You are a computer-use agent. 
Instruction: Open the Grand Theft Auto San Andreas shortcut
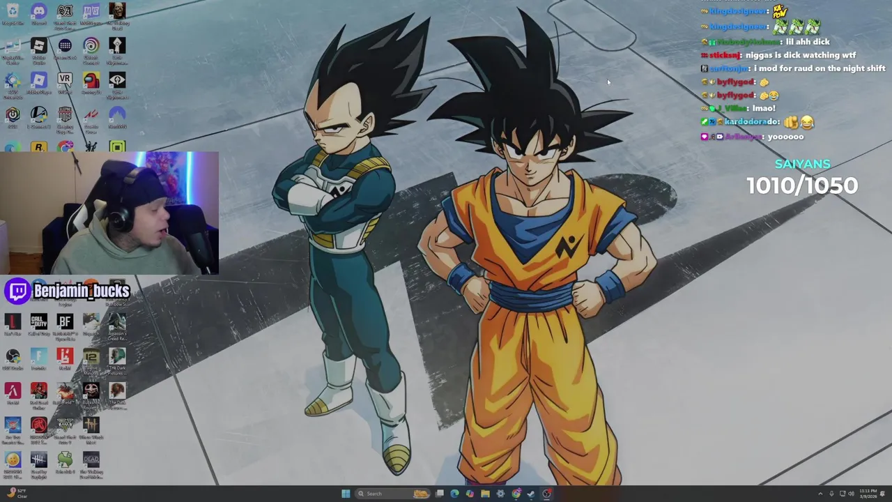[65, 15]
